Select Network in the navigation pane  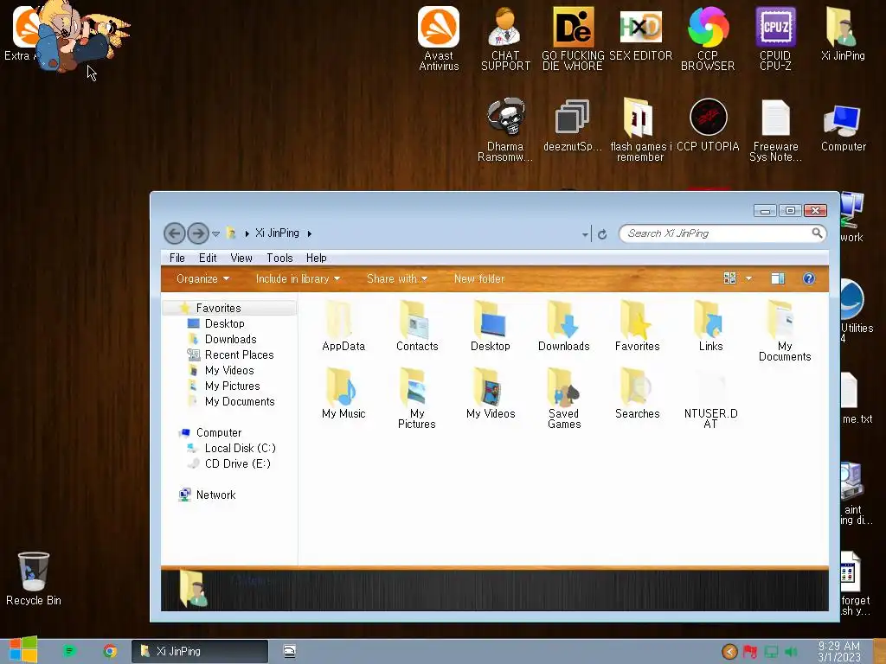pos(215,495)
